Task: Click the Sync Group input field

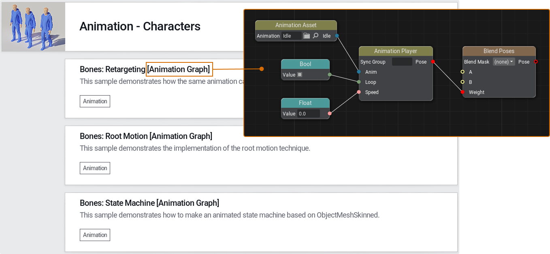Action: tap(402, 62)
